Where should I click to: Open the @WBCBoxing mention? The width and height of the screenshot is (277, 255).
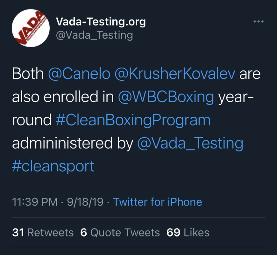(166, 97)
